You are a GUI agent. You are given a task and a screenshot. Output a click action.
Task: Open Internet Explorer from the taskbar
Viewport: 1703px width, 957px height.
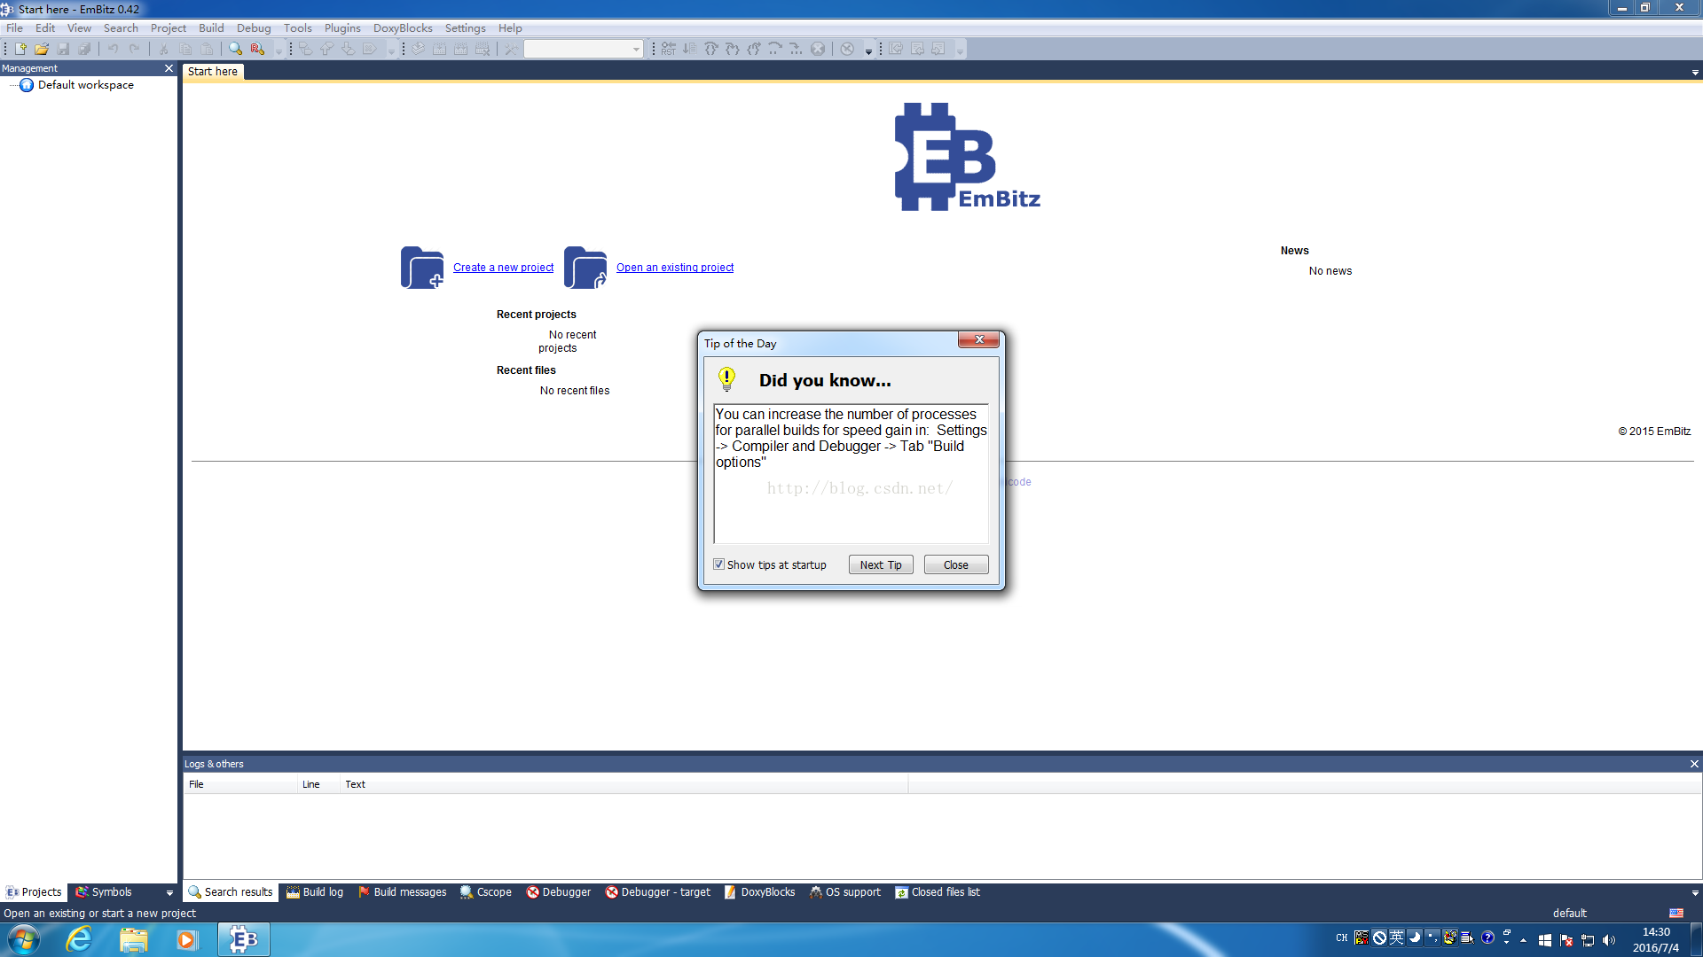point(79,939)
